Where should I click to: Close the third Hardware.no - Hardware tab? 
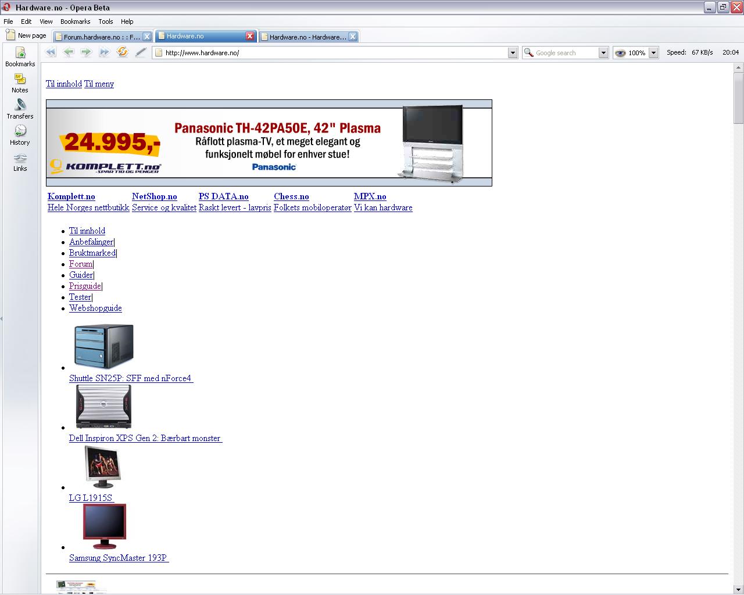(x=352, y=37)
